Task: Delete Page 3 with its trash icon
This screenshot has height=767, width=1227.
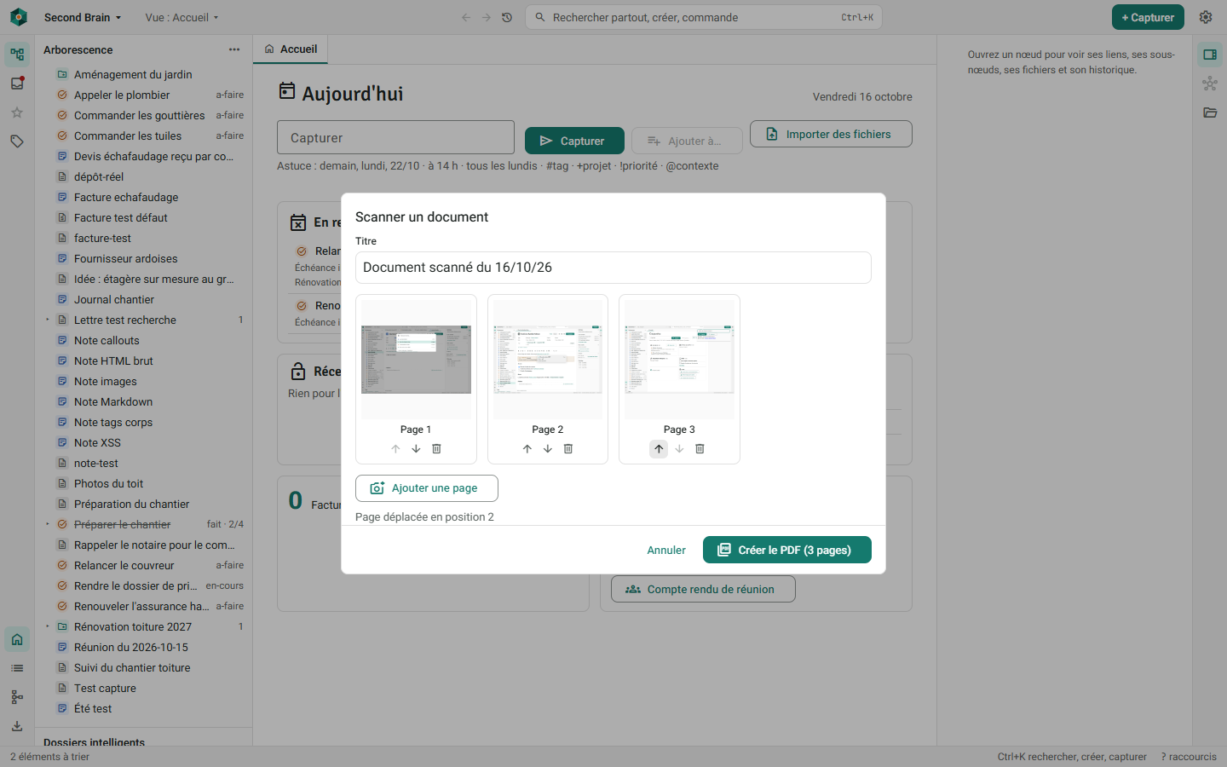Action: tap(700, 449)
